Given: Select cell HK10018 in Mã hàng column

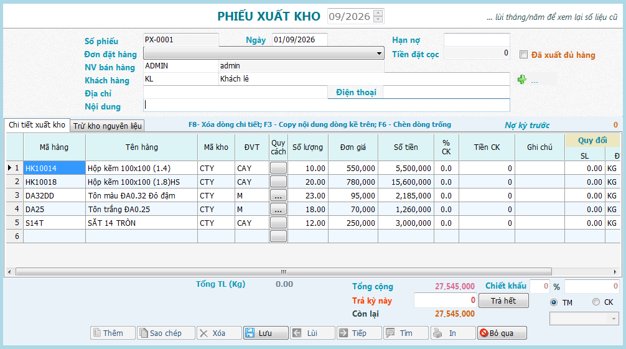Looking at the screenshot, I should point(55,182).
